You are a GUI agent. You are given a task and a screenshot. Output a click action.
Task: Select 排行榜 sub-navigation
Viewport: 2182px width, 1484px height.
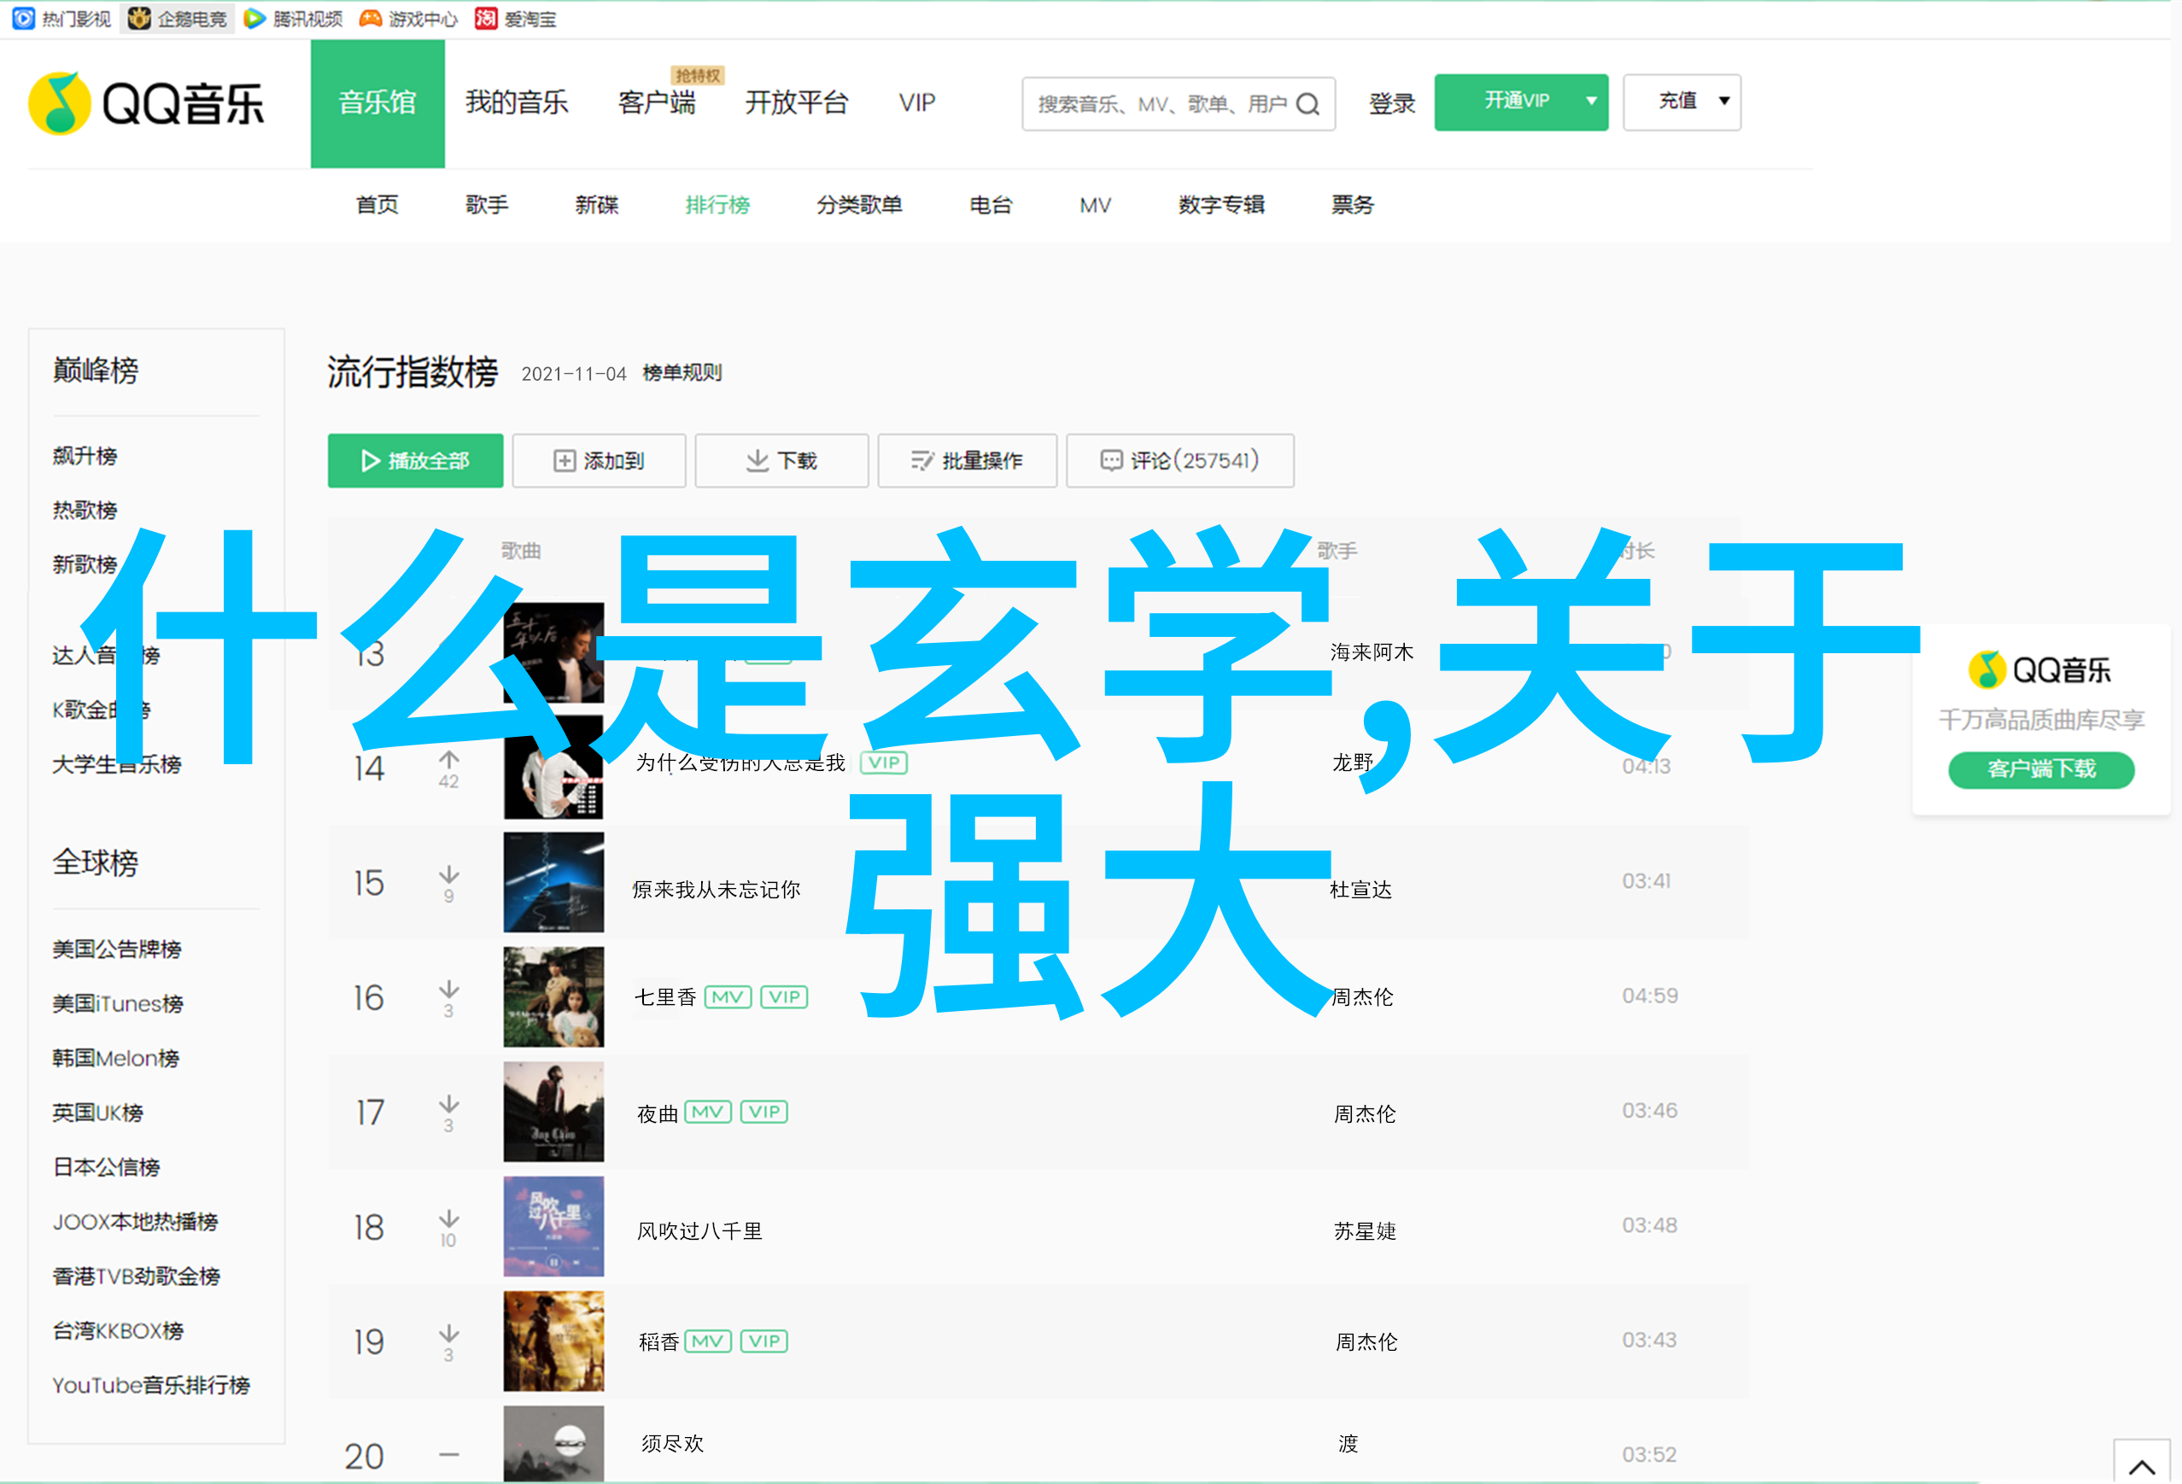717,205
